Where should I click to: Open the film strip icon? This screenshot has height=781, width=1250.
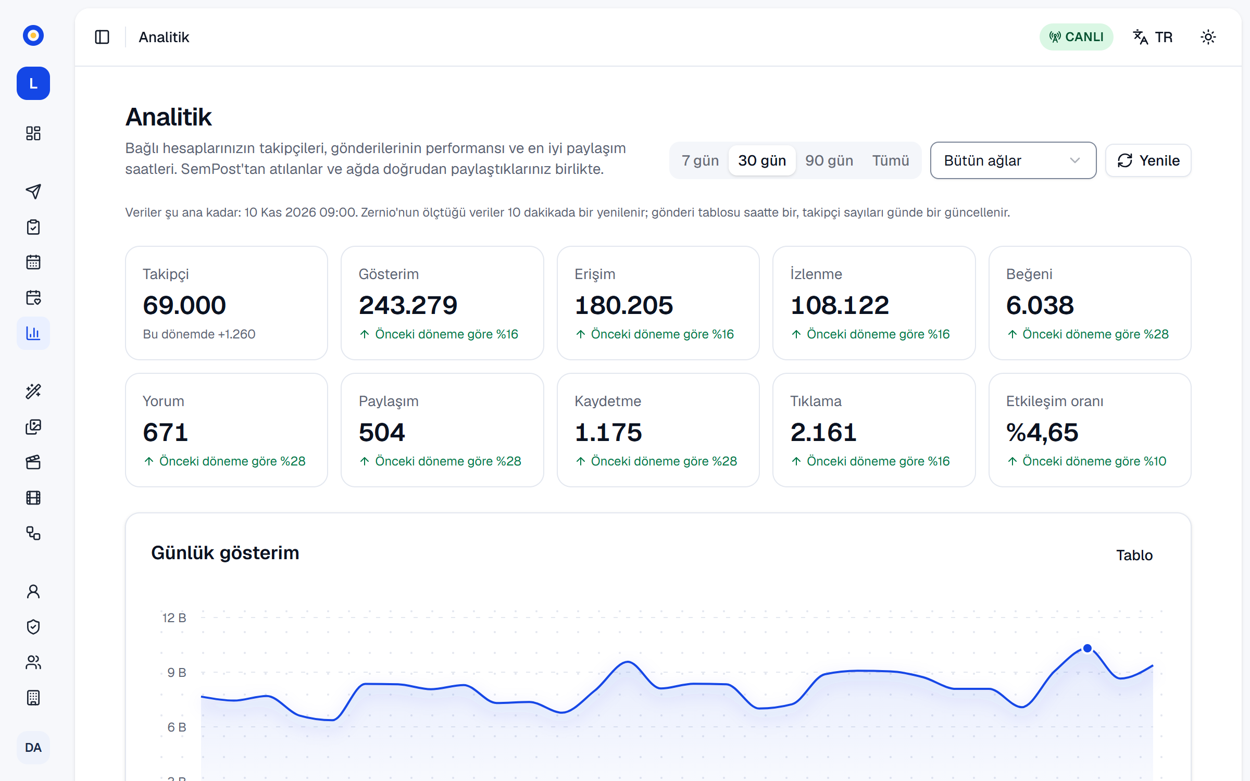(33, 498)
